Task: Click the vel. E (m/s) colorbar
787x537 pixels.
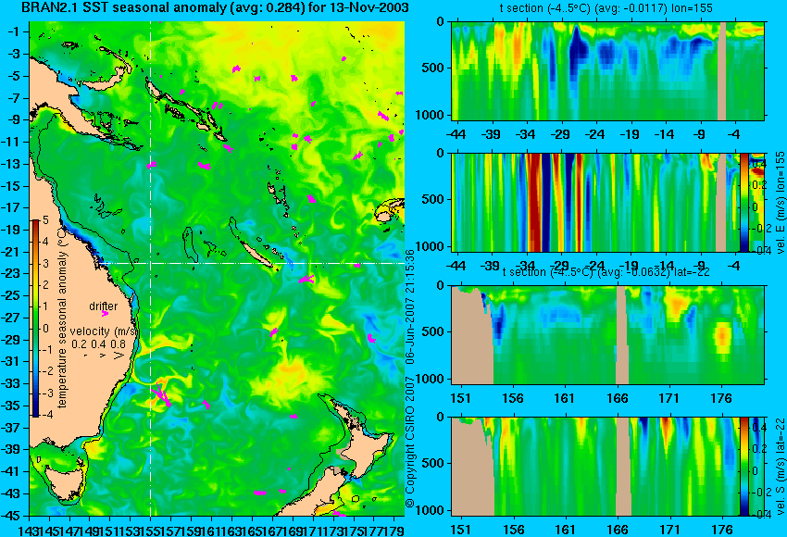Action: coord(744,202)
